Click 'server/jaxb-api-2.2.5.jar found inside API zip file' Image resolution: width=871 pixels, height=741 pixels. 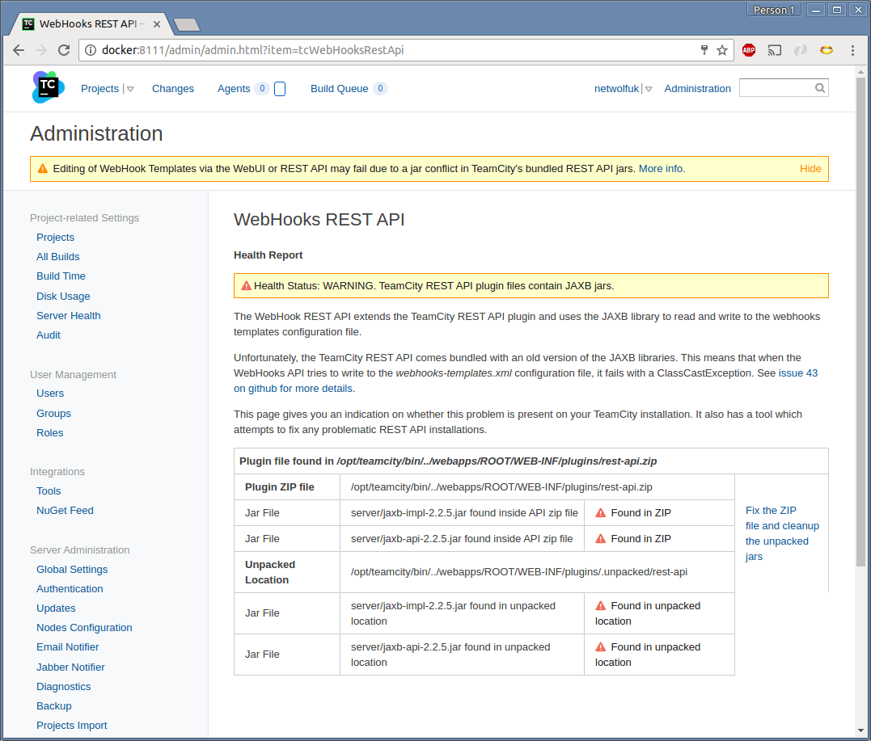[462, 539]
